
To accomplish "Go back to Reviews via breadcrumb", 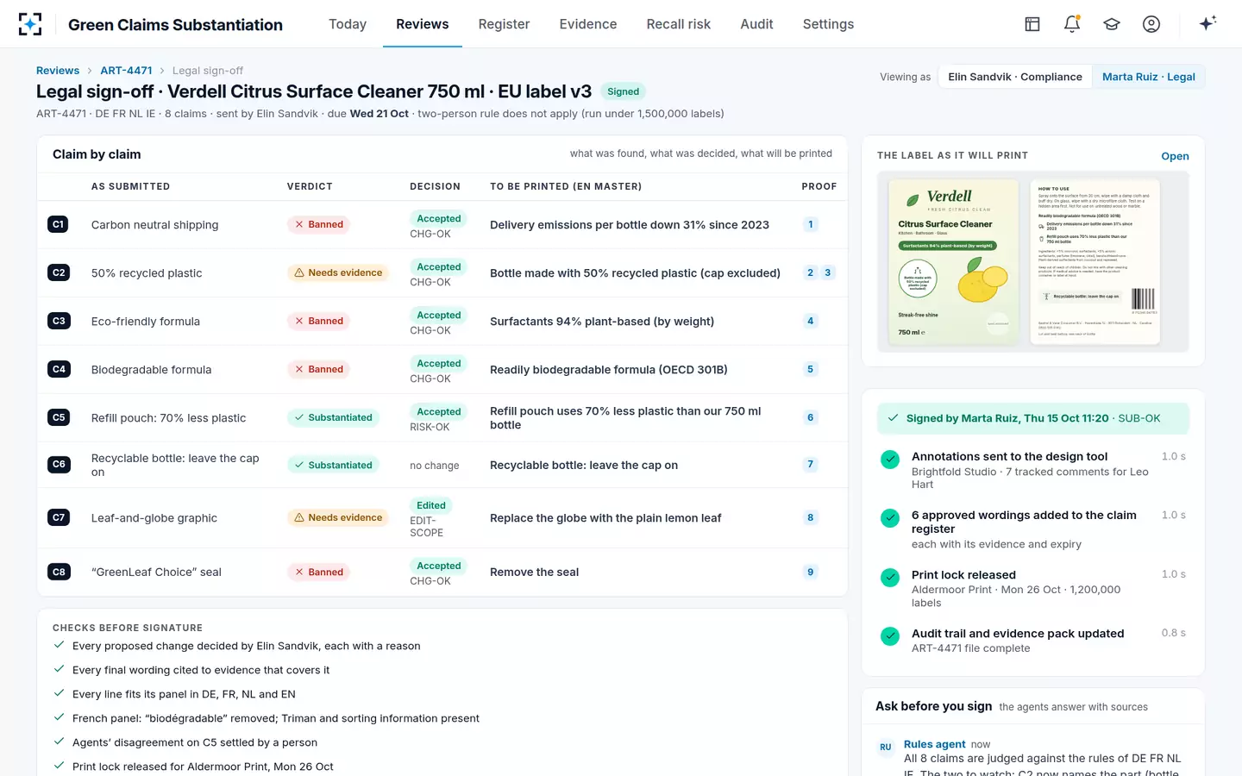I will click(58, 71).
